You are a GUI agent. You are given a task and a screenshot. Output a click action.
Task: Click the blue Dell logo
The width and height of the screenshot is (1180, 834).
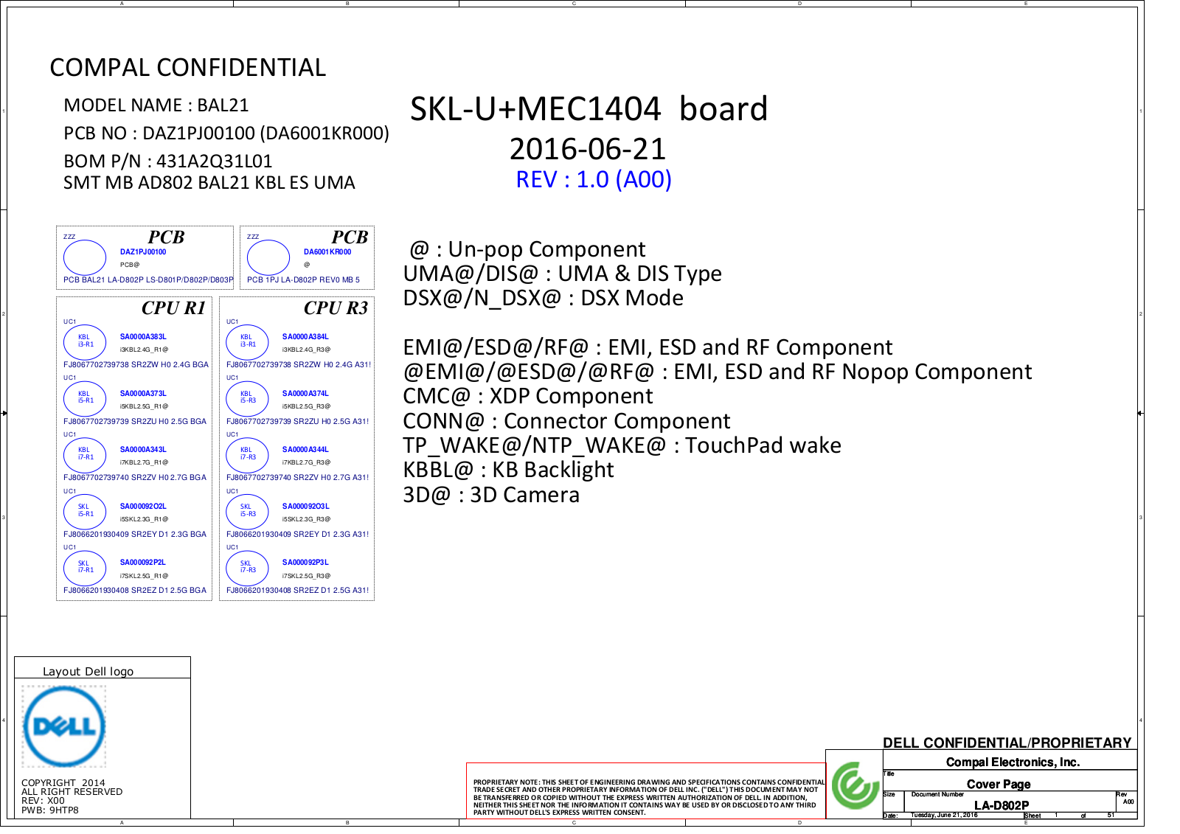[x=64, y=726]
